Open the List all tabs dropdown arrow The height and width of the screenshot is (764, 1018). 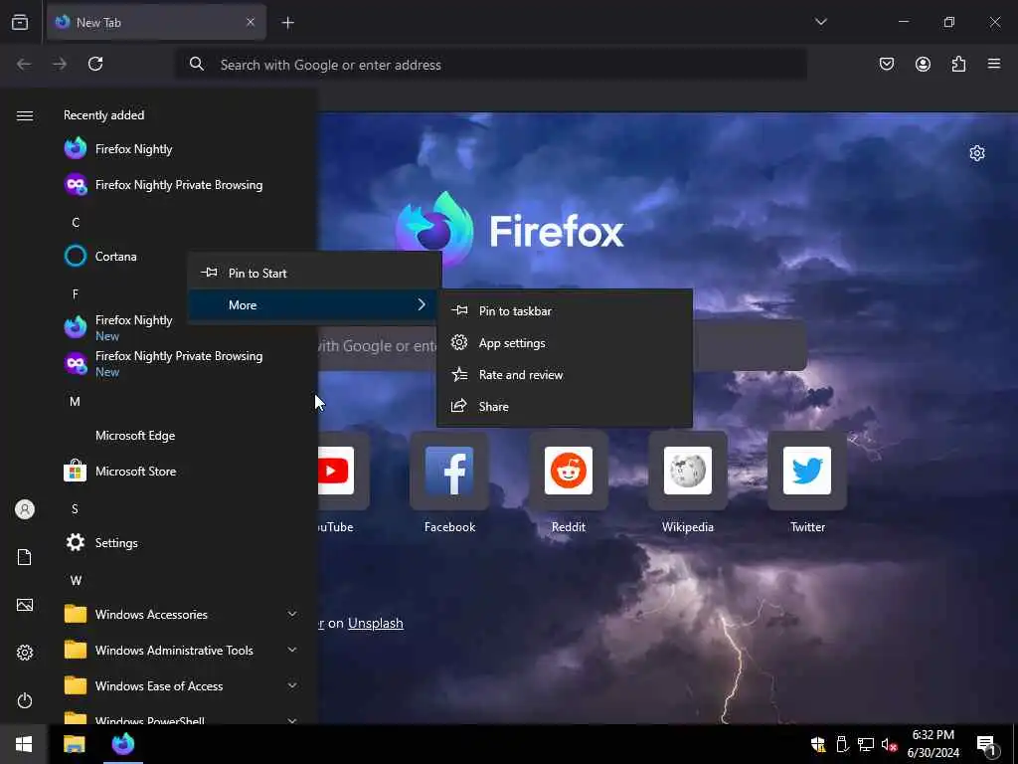coord(820,22)
